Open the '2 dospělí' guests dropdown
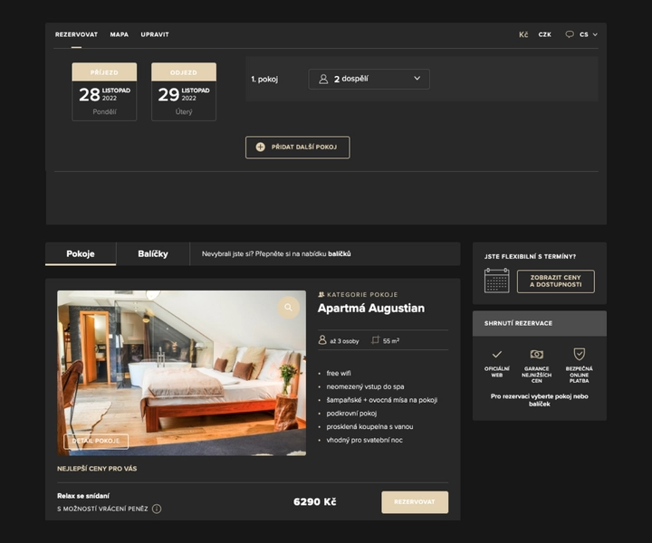Screen dimensions: 652x543 369,79
